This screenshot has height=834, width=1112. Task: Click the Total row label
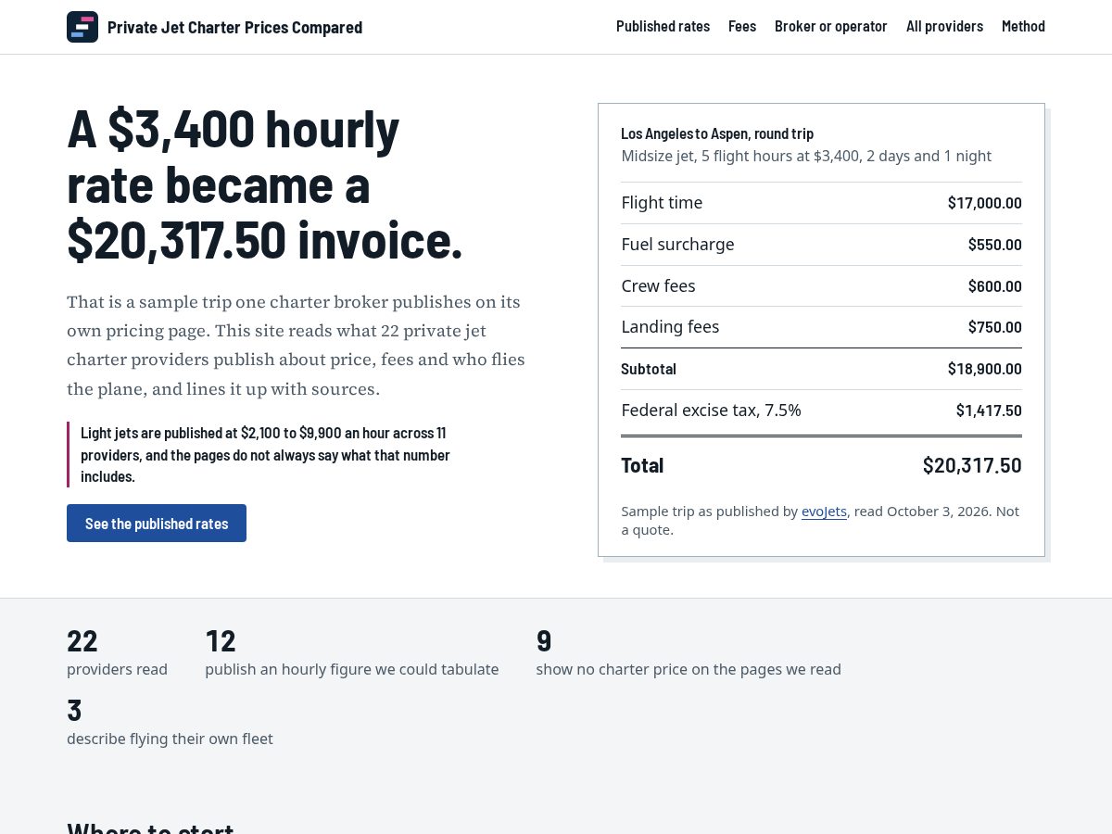(642, 465)
